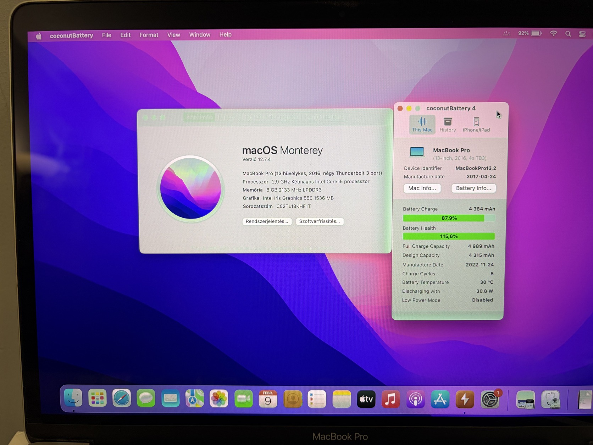The image size is (593, 445).
Task: Switch to the History tab in coconutBattery
Action: click(448, 125)
